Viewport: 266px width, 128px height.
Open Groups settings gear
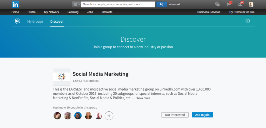coord(248,21)
